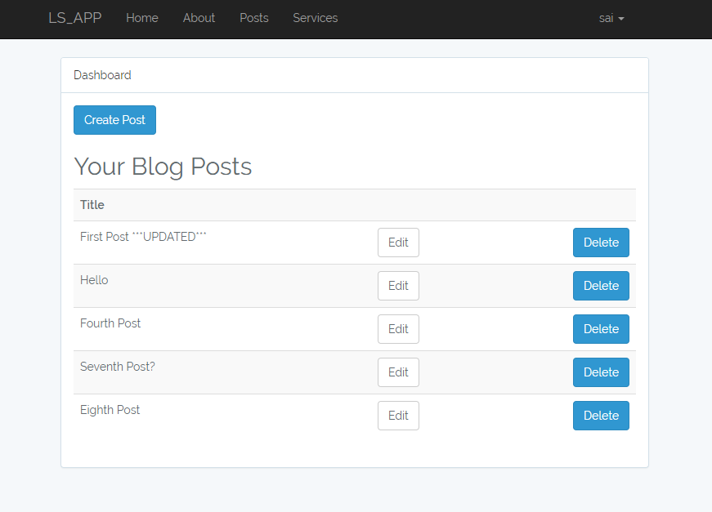Delete the Hello post

tap(601, 286)
